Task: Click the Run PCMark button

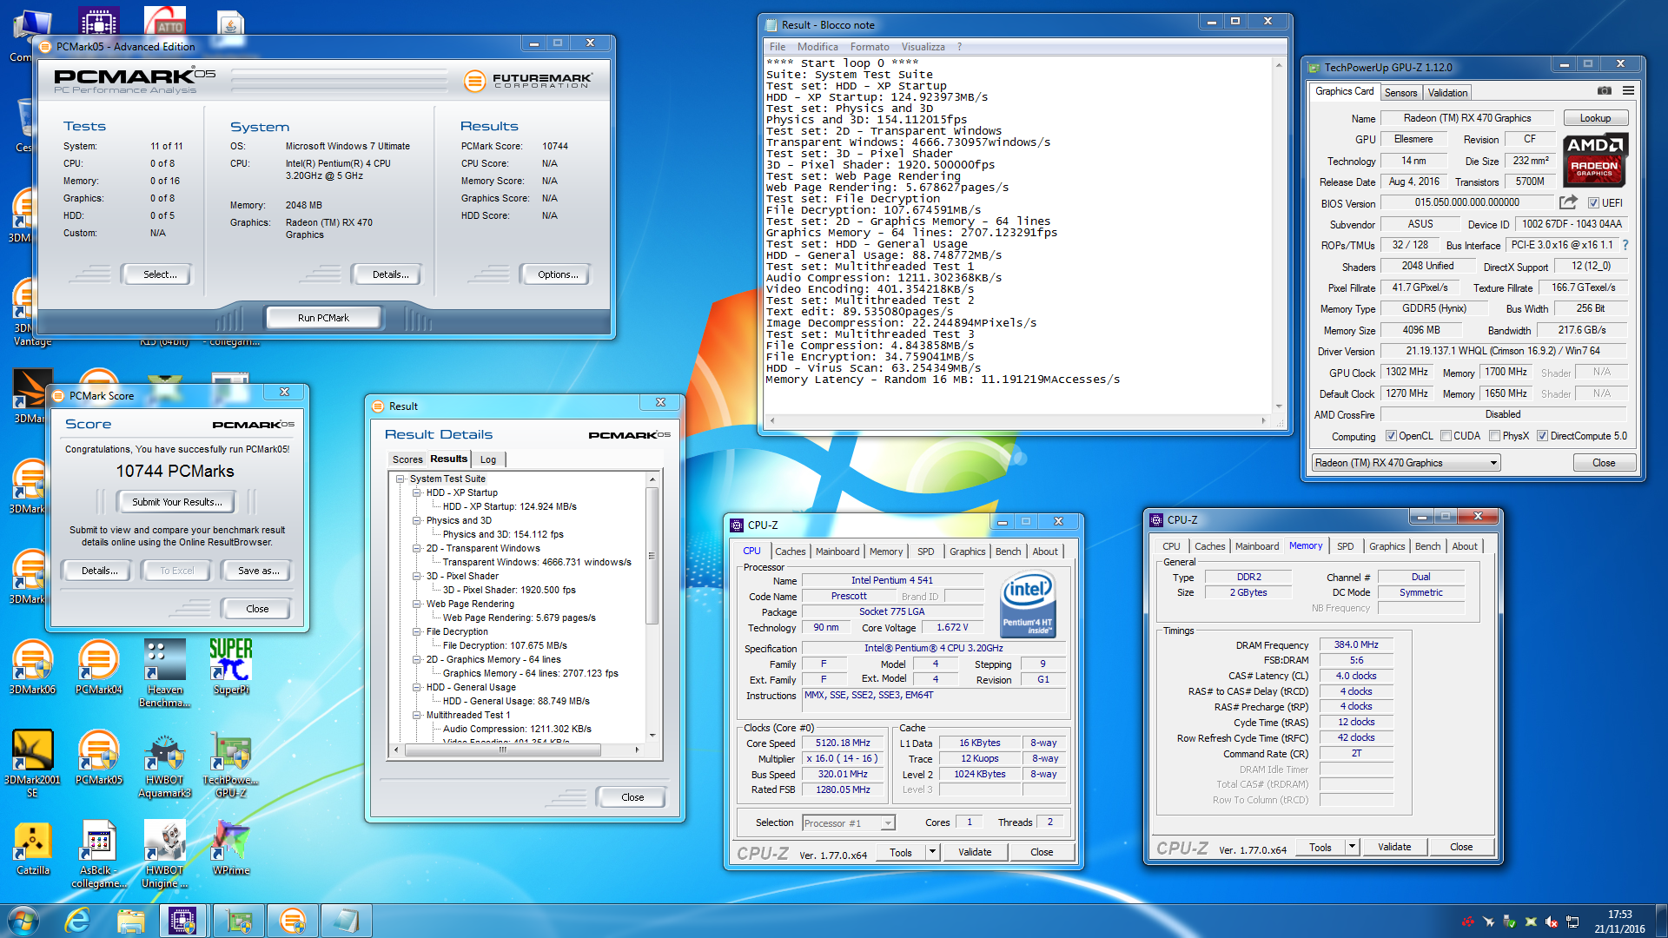Action: [323, 318]
